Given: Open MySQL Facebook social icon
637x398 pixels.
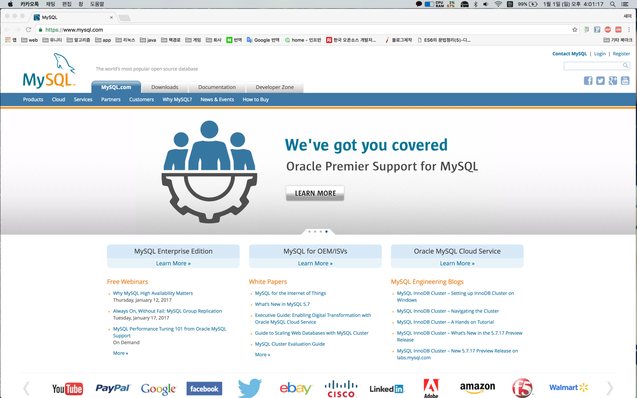Looking at the screenshot, I should coord(588,80).
